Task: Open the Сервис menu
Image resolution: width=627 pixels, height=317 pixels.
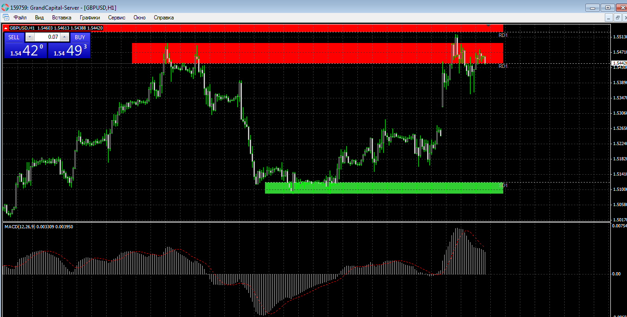Action: [x=116, y=18]
